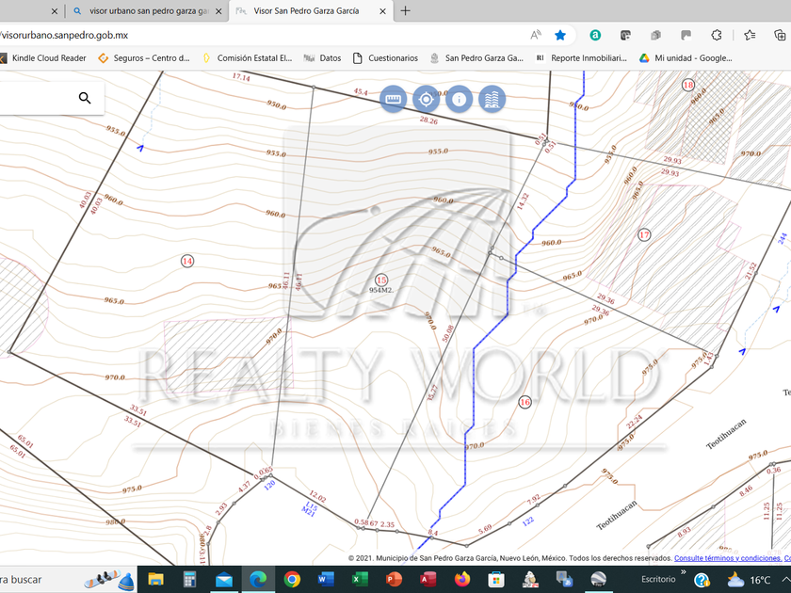Open the Datos bookmark
Image resolution: width=791 pixels, height=593 pixels.
point(322,58)
